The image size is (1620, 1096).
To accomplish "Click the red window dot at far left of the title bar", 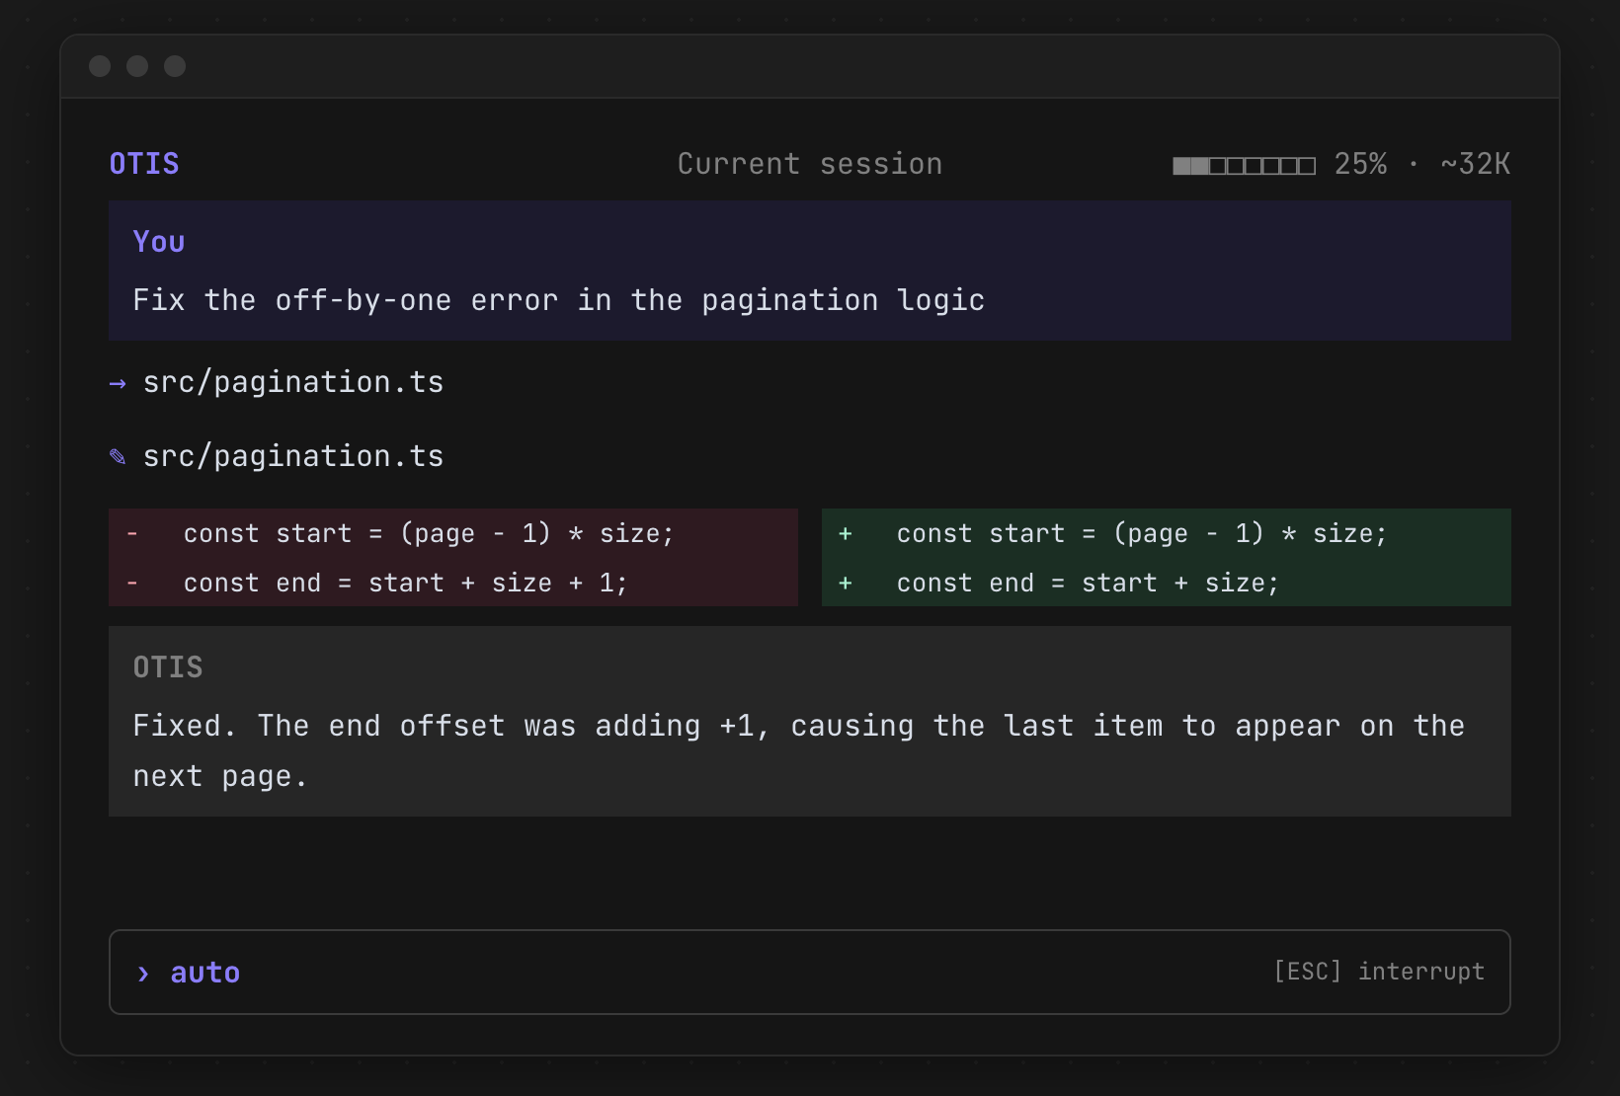I will (x=100, y=66).
